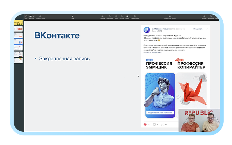The image size is (232, 145).
Task: Add a Text box (Текст)
Action: 116,17
